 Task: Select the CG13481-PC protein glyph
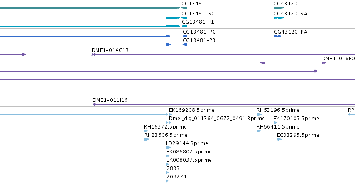185,36
